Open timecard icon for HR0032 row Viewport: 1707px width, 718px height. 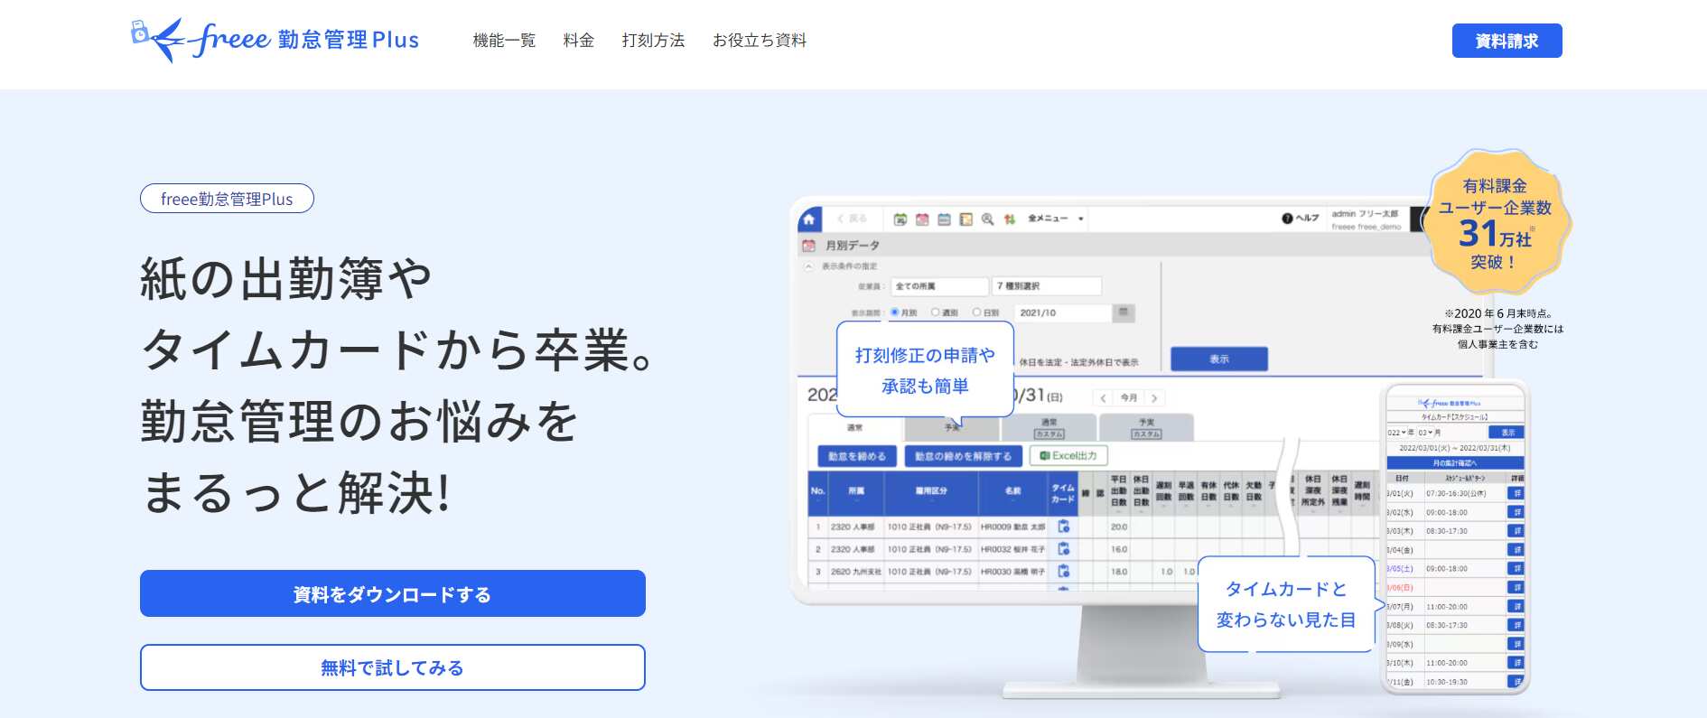[1063, 548]
